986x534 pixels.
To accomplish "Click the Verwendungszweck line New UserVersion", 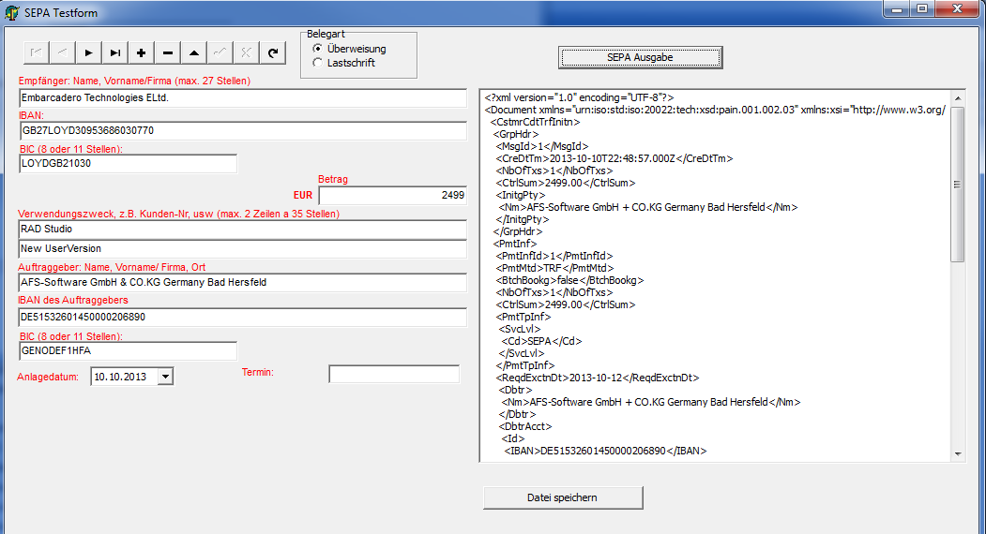I will coord(243,249).
